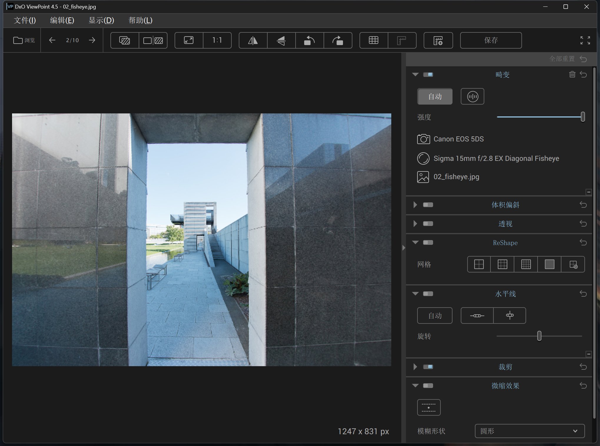Select the horizontal level line tool
The height and width of the screenshot is (446, 600).
[x=477, y=315]
